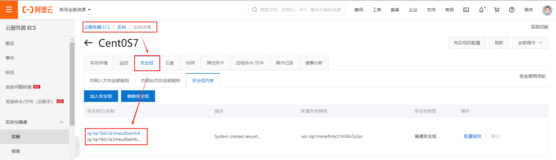Click the Alibaba Cloud logo
The image size is (556, 160).
coord(38,10)
